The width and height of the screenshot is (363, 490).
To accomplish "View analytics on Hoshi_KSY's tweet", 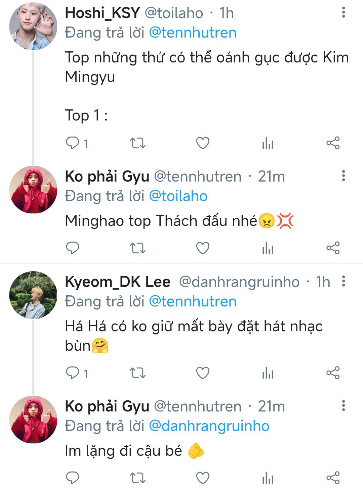I will 268,143.
